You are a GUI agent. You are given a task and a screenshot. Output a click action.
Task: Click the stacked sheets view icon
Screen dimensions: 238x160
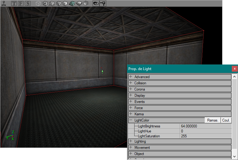[x=79, y=4]
